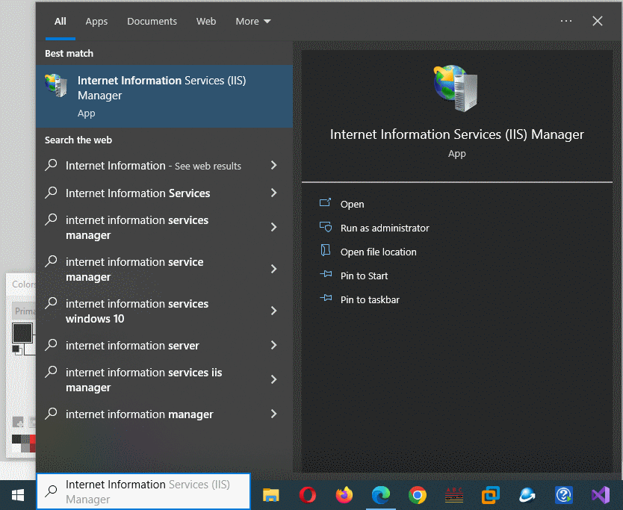Switch to the All search tab

pyautogui.click(x=61, y=22)
